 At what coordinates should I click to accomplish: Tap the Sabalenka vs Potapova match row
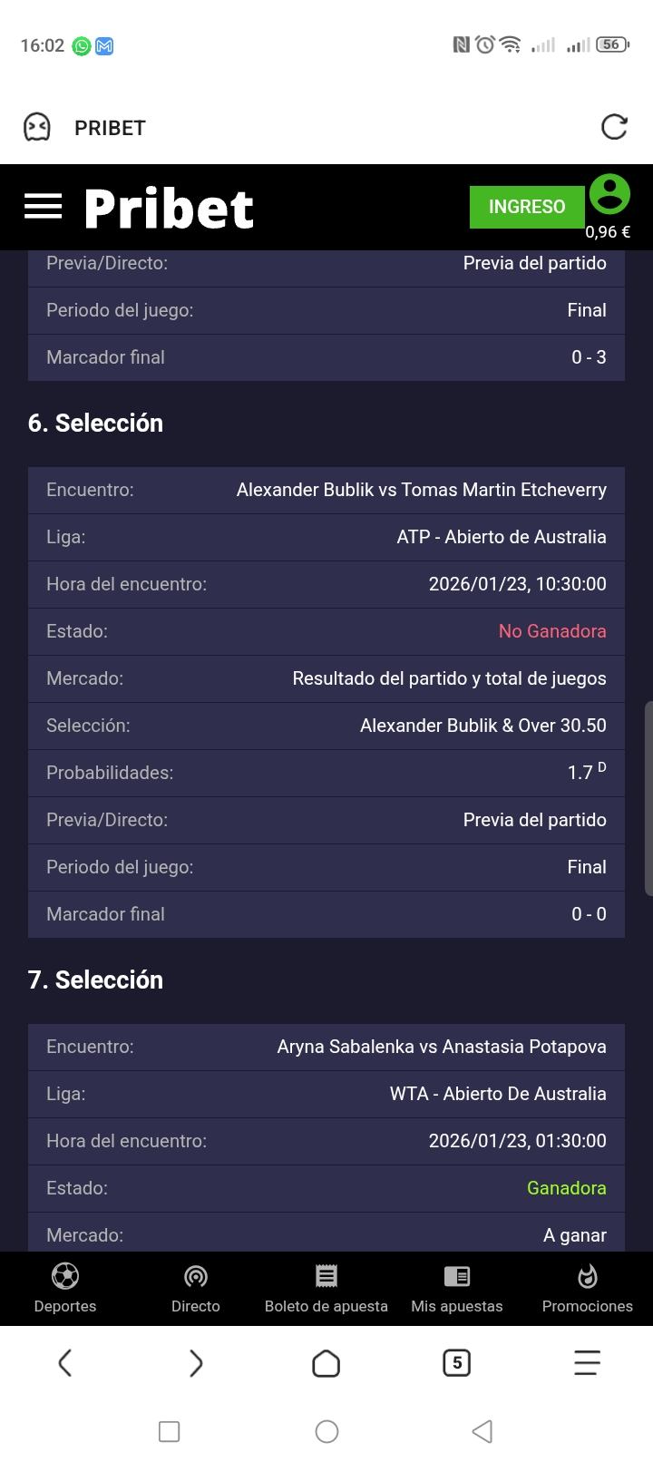326,1047
